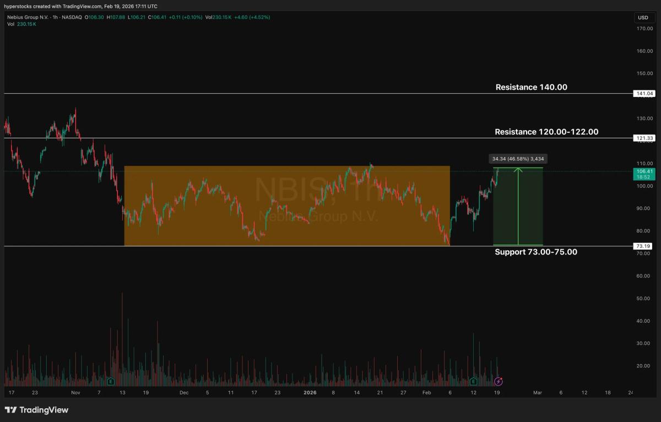Click the TradingView logo at the bottom left
Screen dimensions: 661x422
point(35,410)
